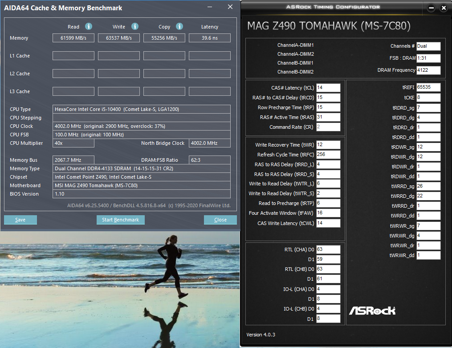Click the CPU Clock value field
Image resolution: width=452 pixels, height=348 pixels.
pyautogui.click(x=142, y=126)
